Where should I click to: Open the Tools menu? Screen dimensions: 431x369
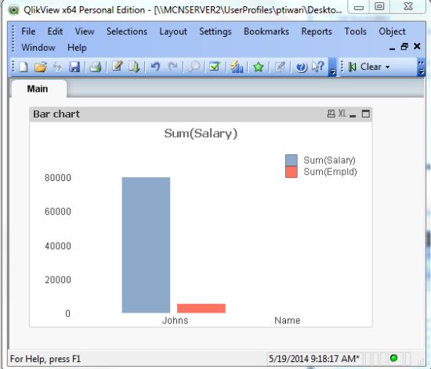(356, 31)
